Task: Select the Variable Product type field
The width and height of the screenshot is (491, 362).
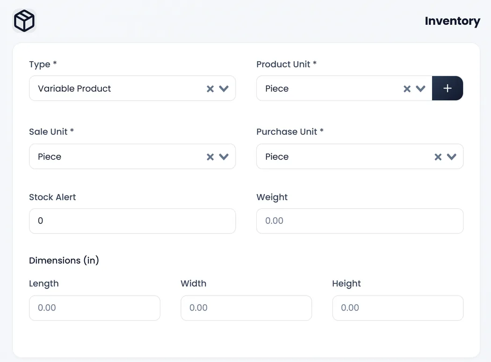Action: 132,88
